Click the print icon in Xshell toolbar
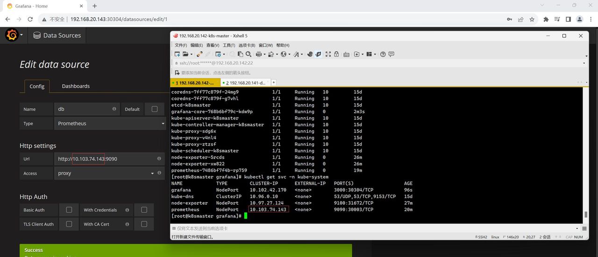598x257 pixels. point(258,54)
